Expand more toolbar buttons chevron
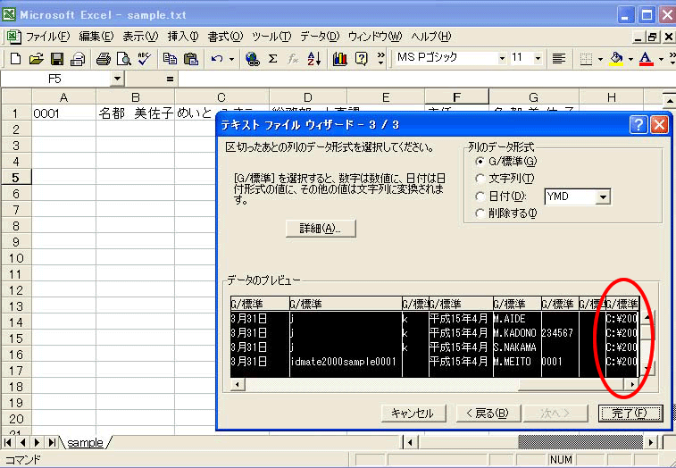 380,58
